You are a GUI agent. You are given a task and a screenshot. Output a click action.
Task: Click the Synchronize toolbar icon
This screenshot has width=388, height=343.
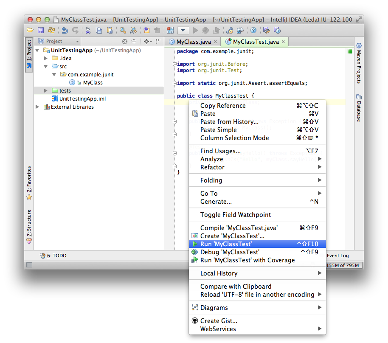click(51, 30)
